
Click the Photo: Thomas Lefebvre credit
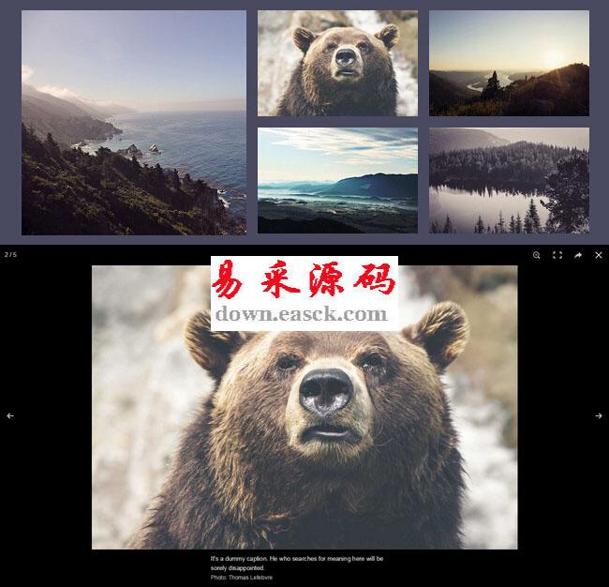tap(242, 578)
